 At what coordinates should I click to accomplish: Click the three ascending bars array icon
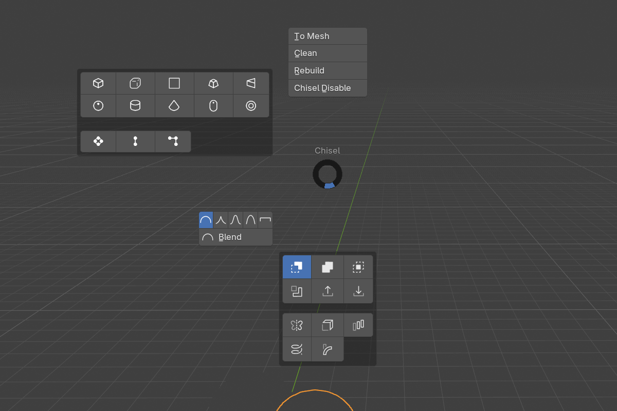[x=358, y=325]
